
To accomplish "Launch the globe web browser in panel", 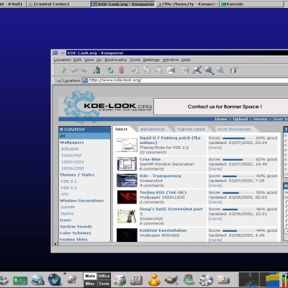I will (55, 279).
